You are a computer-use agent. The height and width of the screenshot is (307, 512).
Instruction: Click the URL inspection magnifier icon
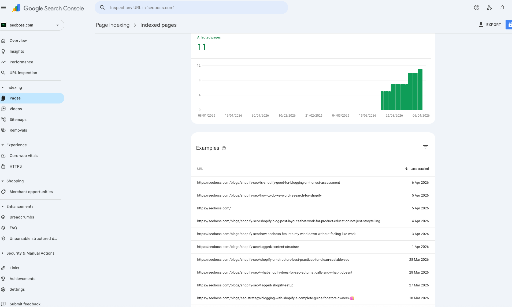(3, 73)
